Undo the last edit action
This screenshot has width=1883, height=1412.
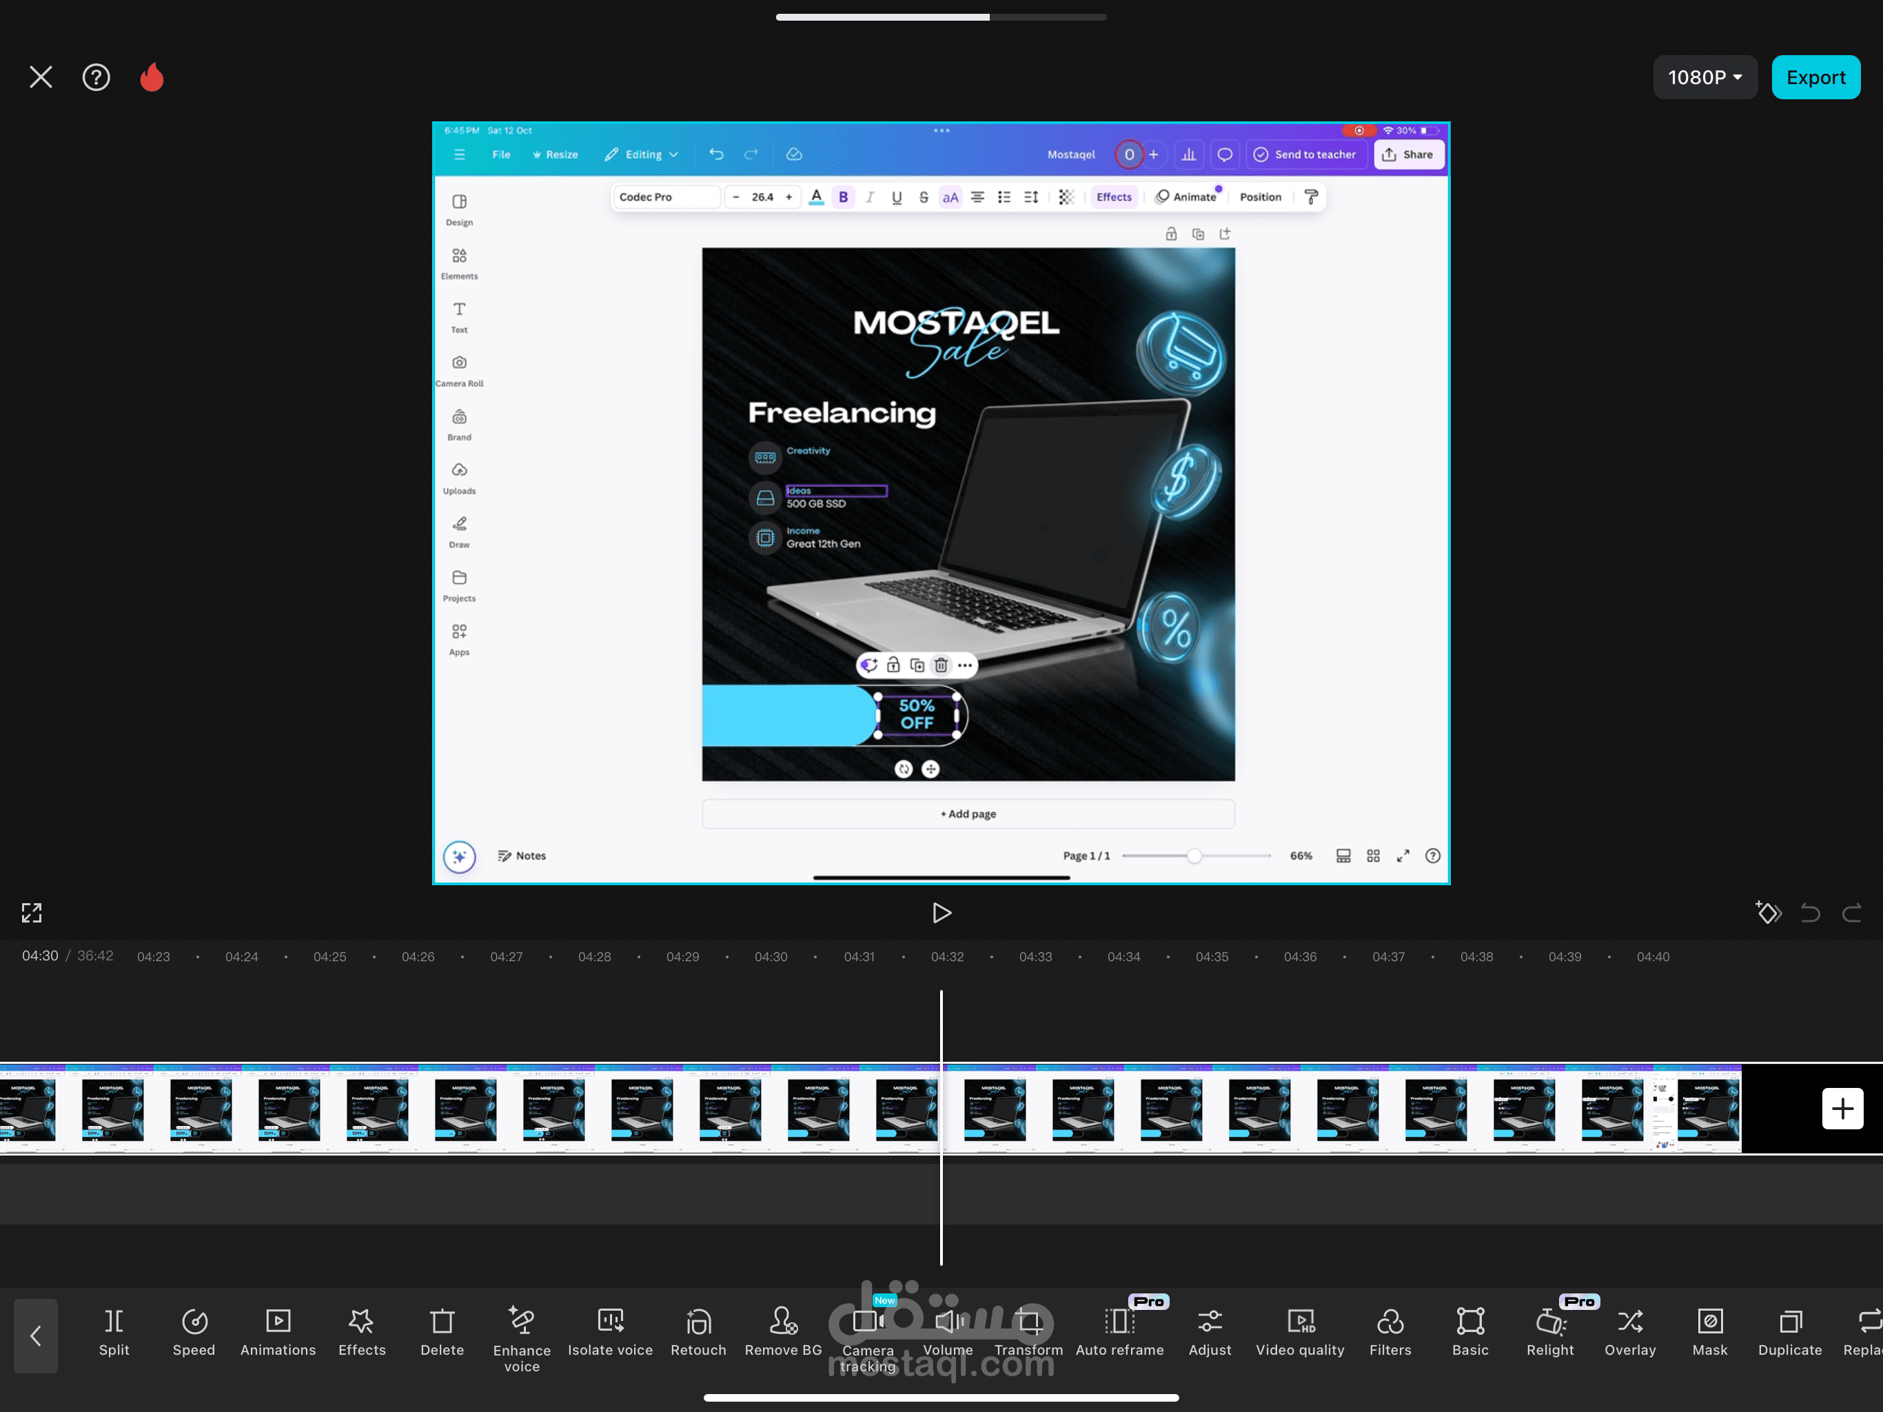pos(1810,913)
